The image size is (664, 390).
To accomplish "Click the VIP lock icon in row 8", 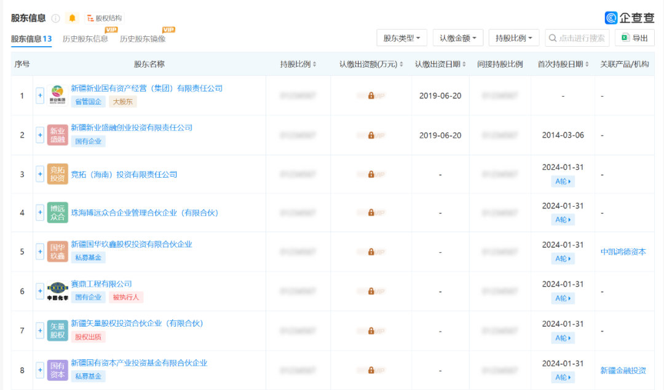I will click(371, 370).
